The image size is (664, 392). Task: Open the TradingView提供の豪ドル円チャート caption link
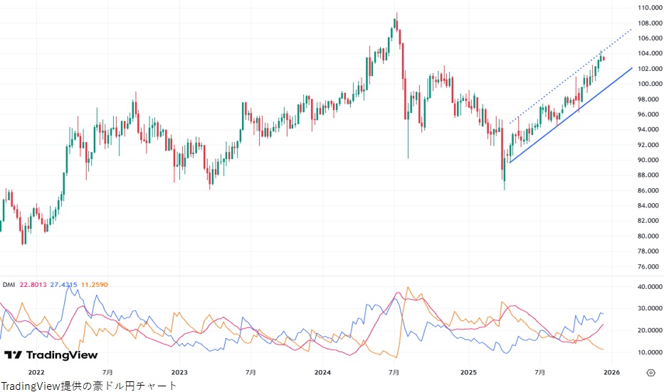click(88, 386)
